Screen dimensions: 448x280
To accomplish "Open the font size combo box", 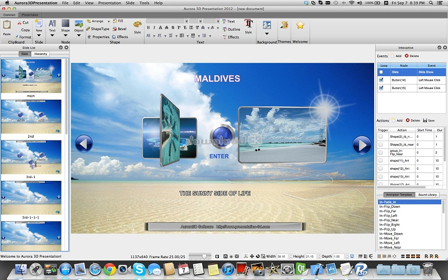I will 195,21.
